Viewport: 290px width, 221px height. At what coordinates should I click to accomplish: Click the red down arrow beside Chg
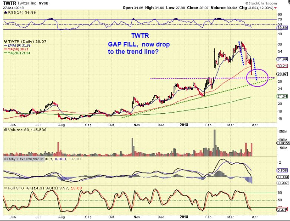pos(276,8)
